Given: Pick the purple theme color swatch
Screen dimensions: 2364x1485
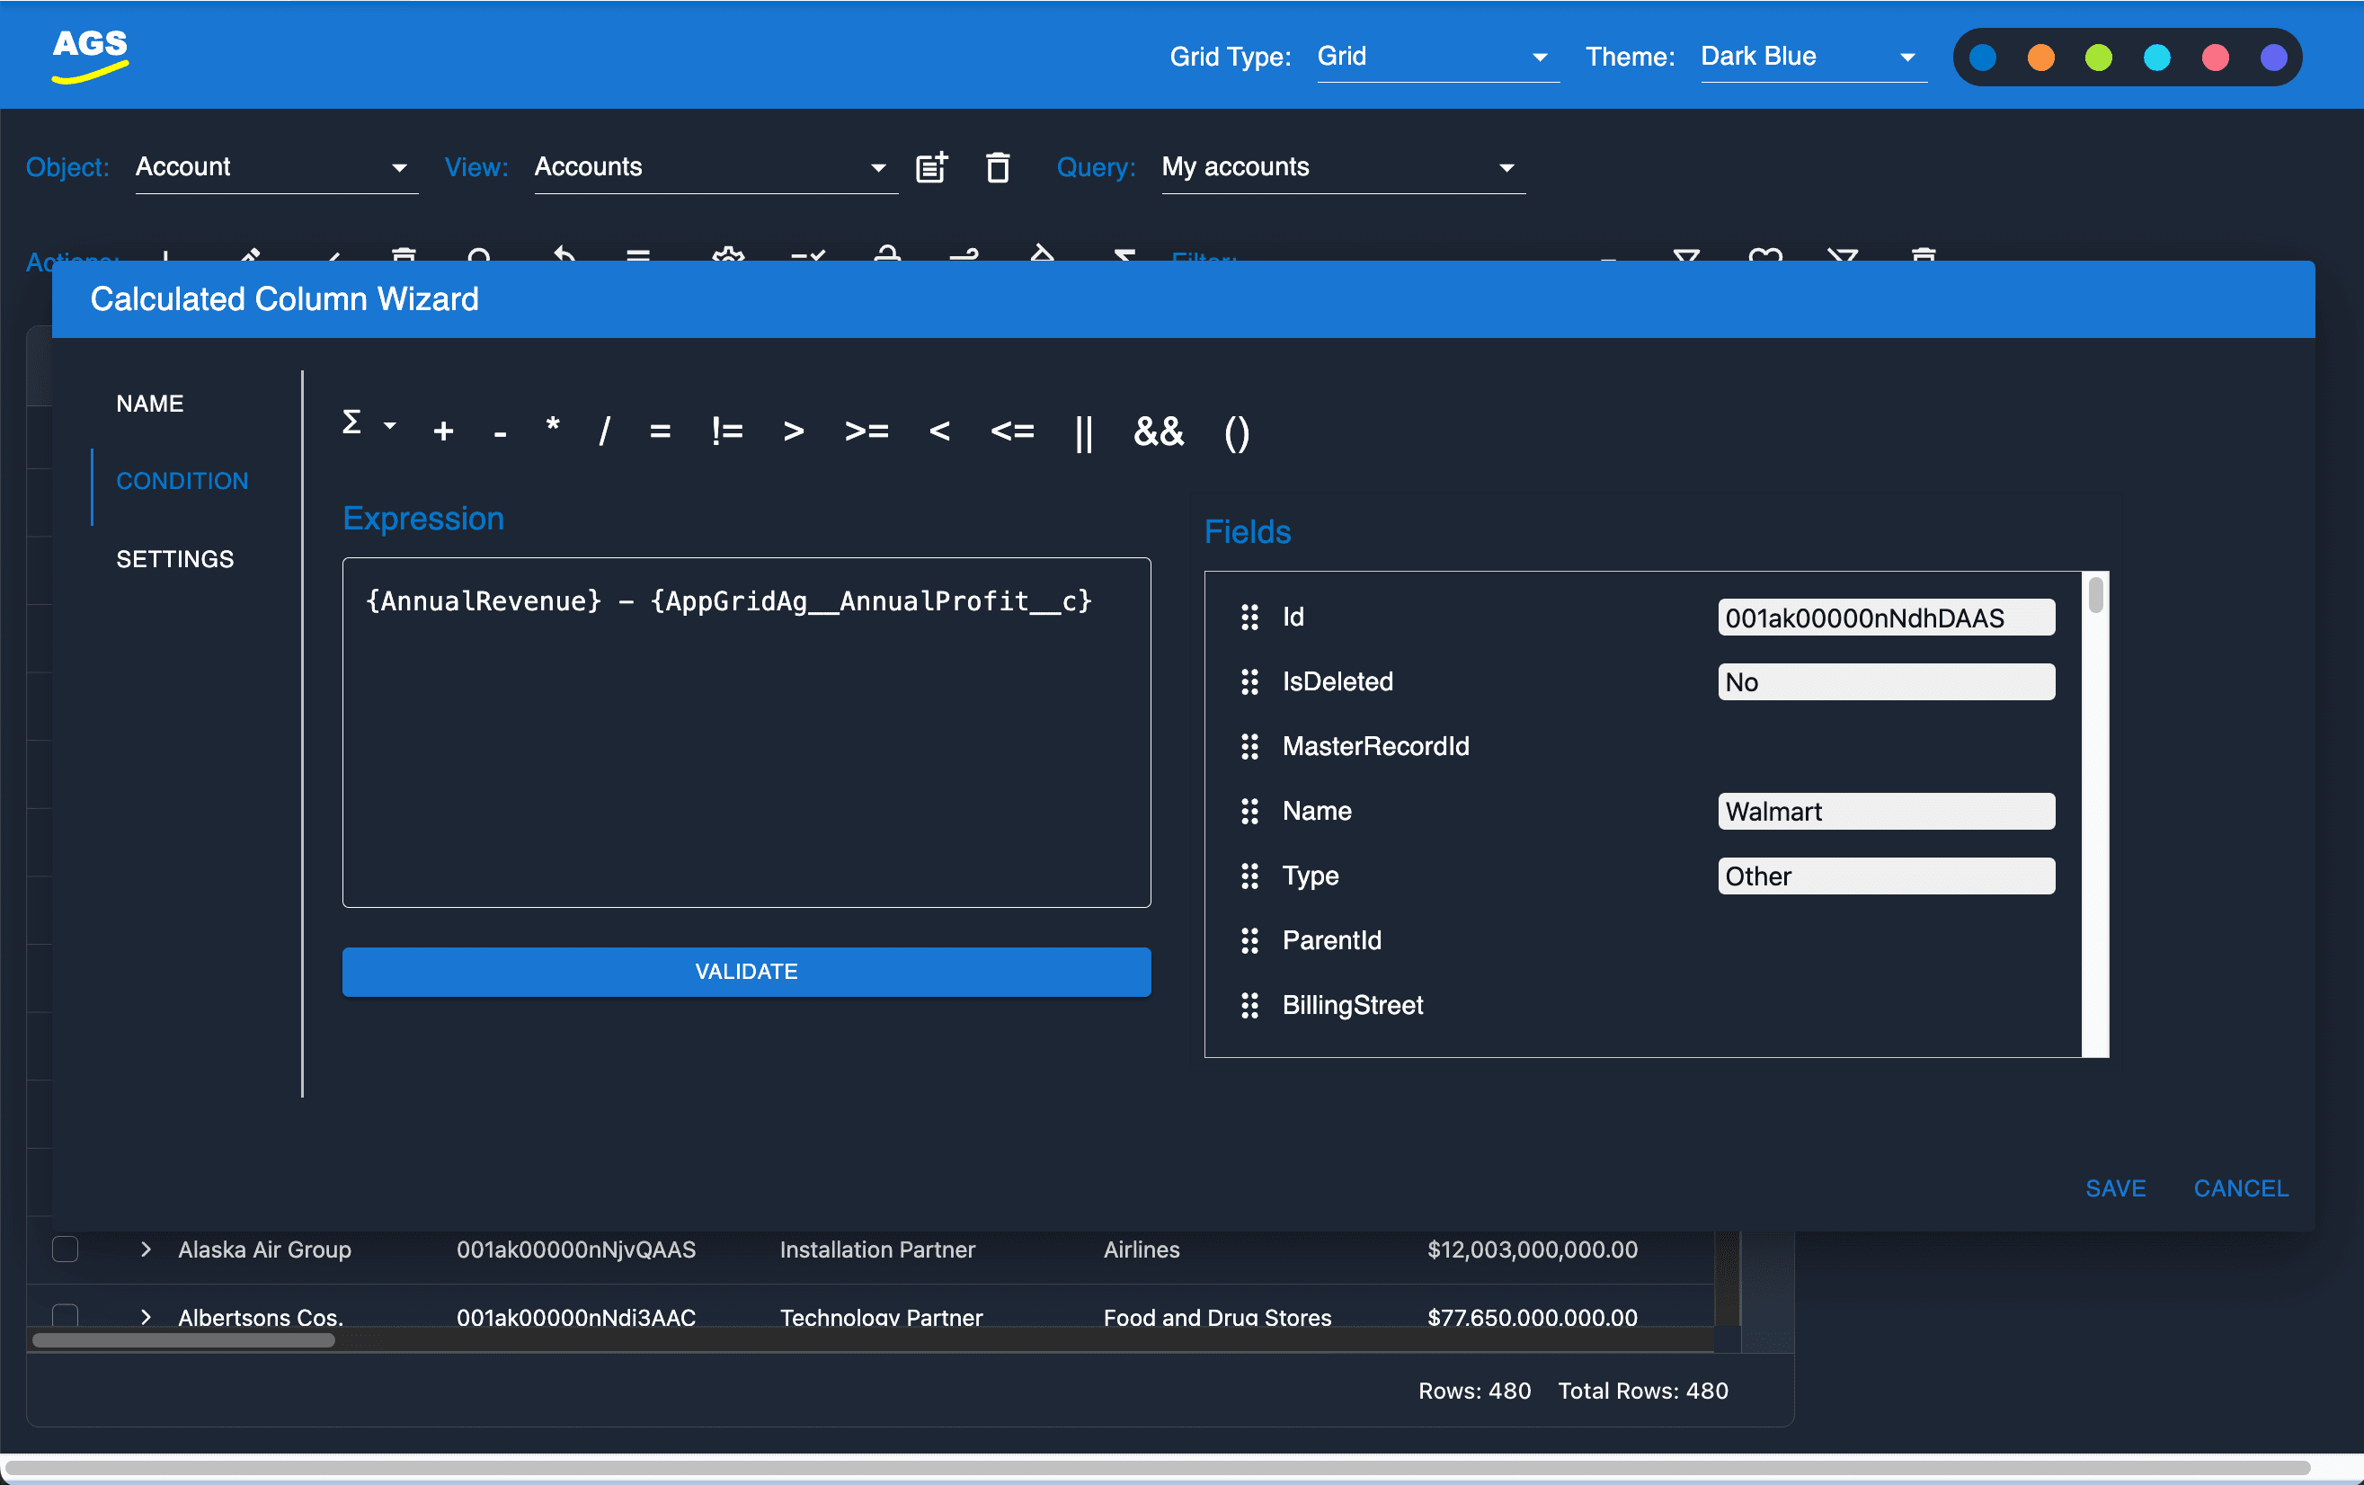Looking at the screenshot, I should [2272, 58].
